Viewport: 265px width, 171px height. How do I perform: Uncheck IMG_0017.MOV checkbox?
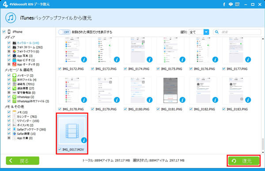click(60, 149)
